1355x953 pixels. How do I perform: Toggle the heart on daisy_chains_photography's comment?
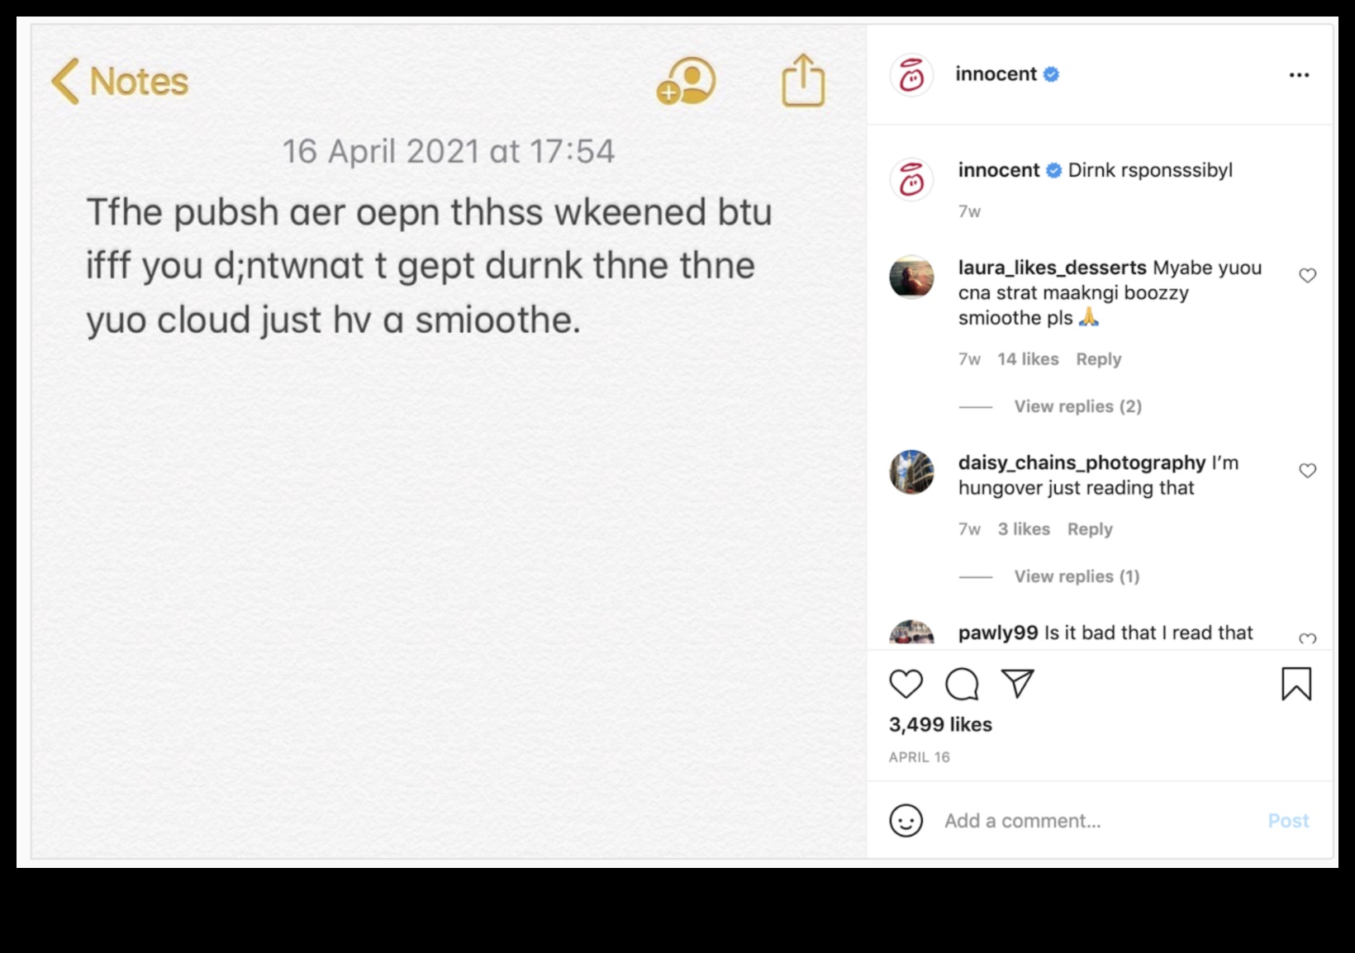pyautogui.click(x=1308, y=471)
